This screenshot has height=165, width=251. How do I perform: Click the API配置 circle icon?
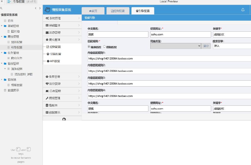[x=48, y=61]
